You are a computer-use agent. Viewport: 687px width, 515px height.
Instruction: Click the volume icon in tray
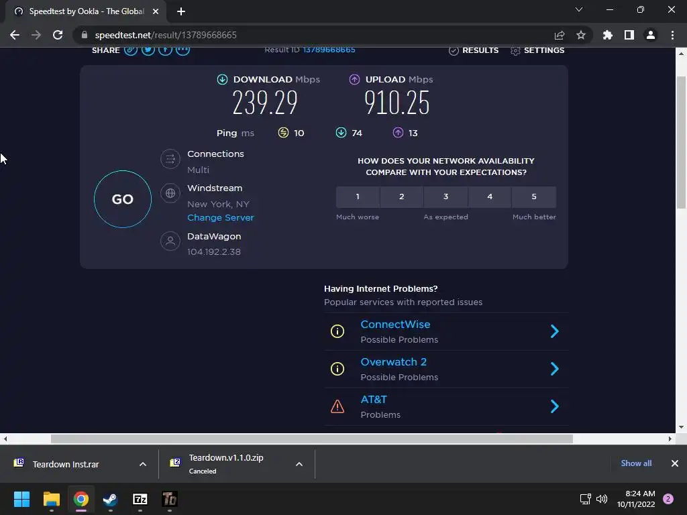click(x=602, y=499)
